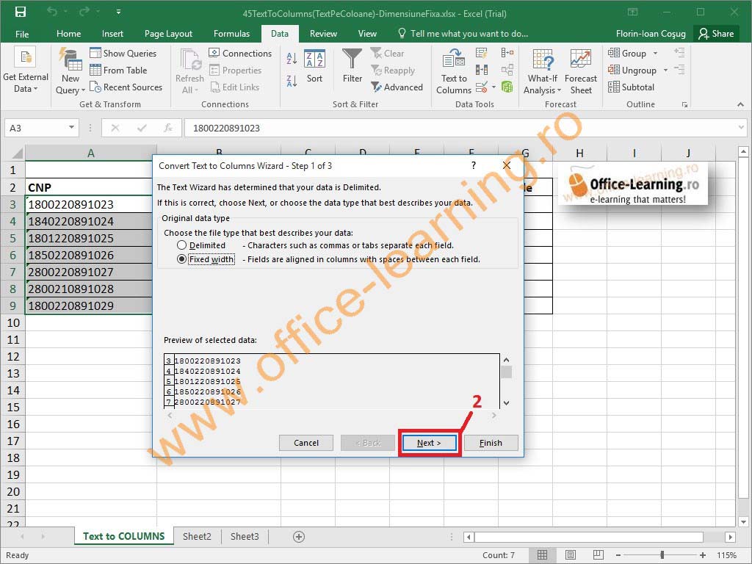Select the Delimited radio option
Image resolution: width=752 pixels, height=564 pixels.
pos(182,245)
